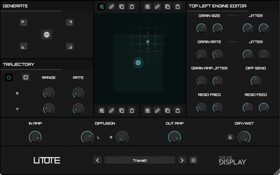Click the top-left corner Generate icon

click(23, 23)
